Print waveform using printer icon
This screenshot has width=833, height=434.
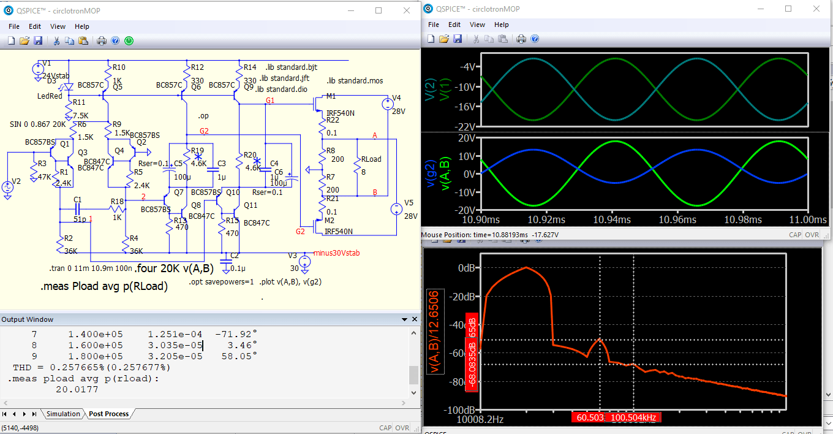tap(521, 38)
